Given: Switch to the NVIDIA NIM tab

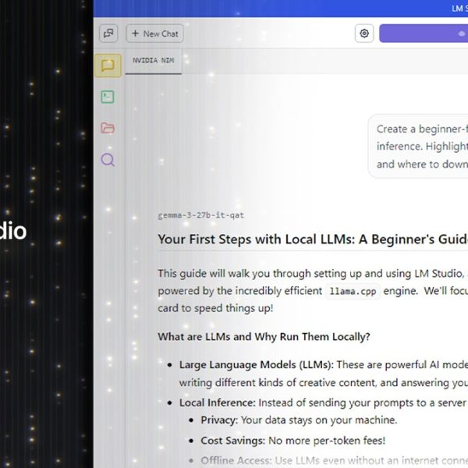Looking at the screenshot, I should pos(153,61).
